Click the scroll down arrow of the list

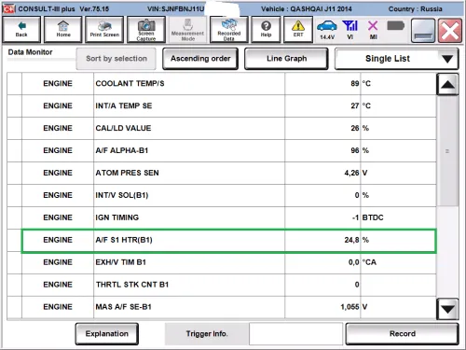[x=447, y=309]
